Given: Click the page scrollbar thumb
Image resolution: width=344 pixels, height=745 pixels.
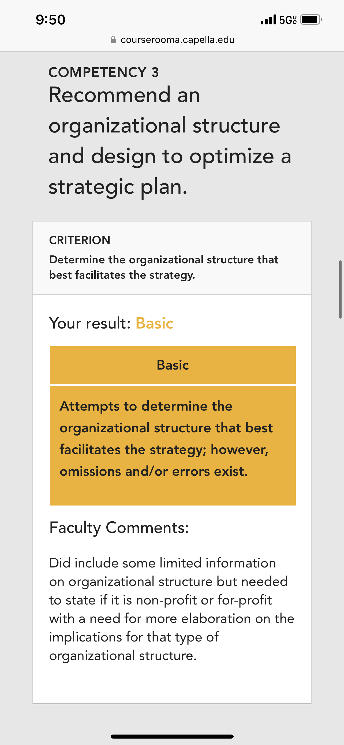Looking at the screenshot, I should click(x=341, y=289).
